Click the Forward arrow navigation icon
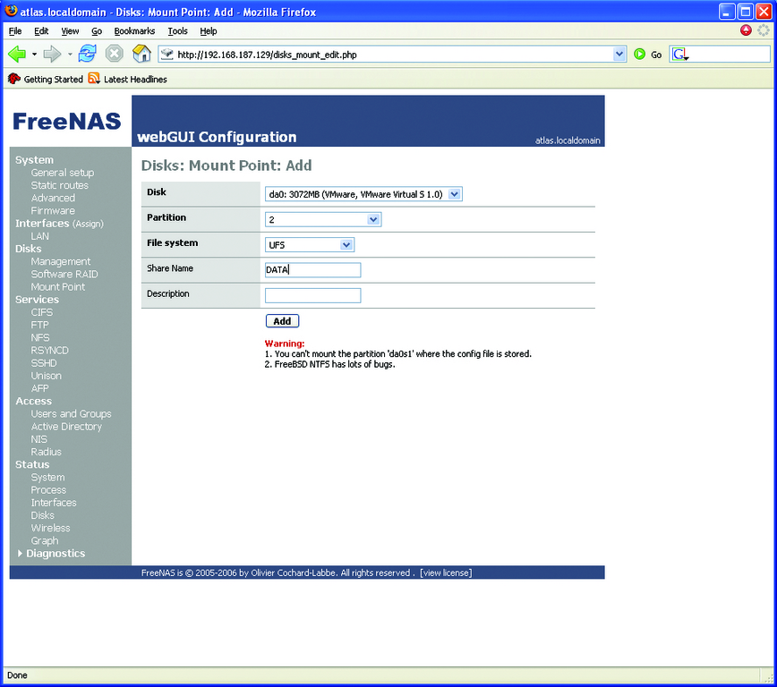 (x=52, y=54)
